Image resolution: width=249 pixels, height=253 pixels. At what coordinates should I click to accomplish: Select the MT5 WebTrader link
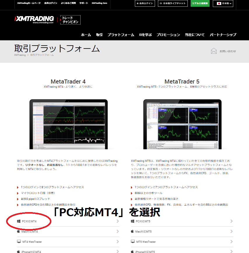[146, 242]
